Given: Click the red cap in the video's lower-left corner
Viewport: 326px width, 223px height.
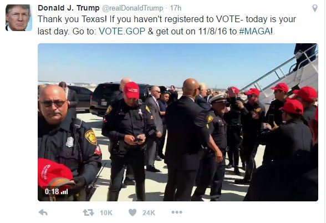Looking at the screenshot, I should point(54,173).
